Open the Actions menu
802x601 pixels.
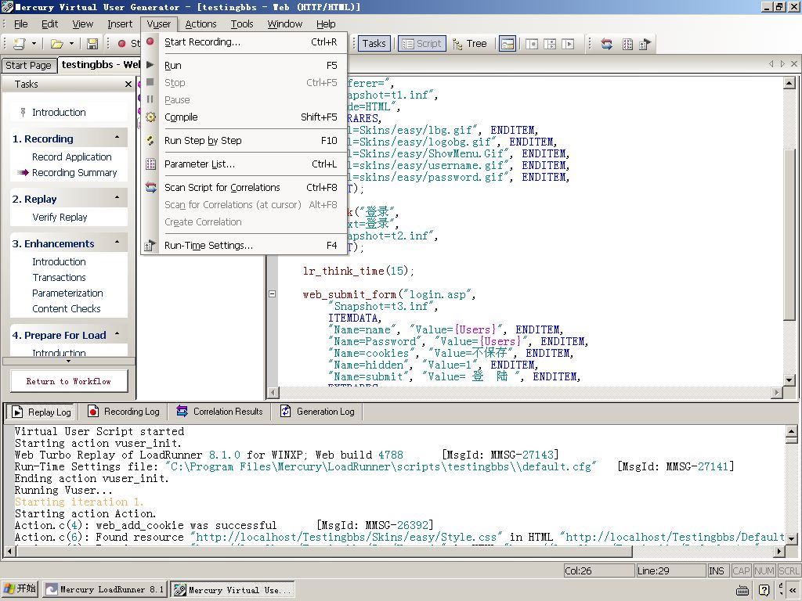(200, 24)
